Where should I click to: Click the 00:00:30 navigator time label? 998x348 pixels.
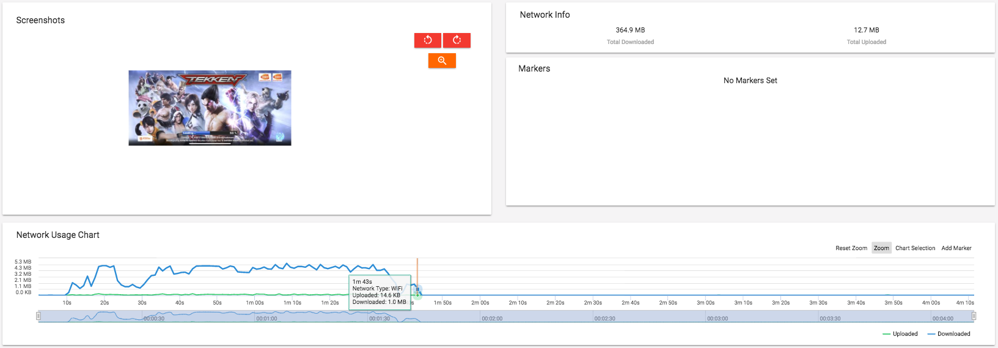pyautogui.click(x=154, y=319)
